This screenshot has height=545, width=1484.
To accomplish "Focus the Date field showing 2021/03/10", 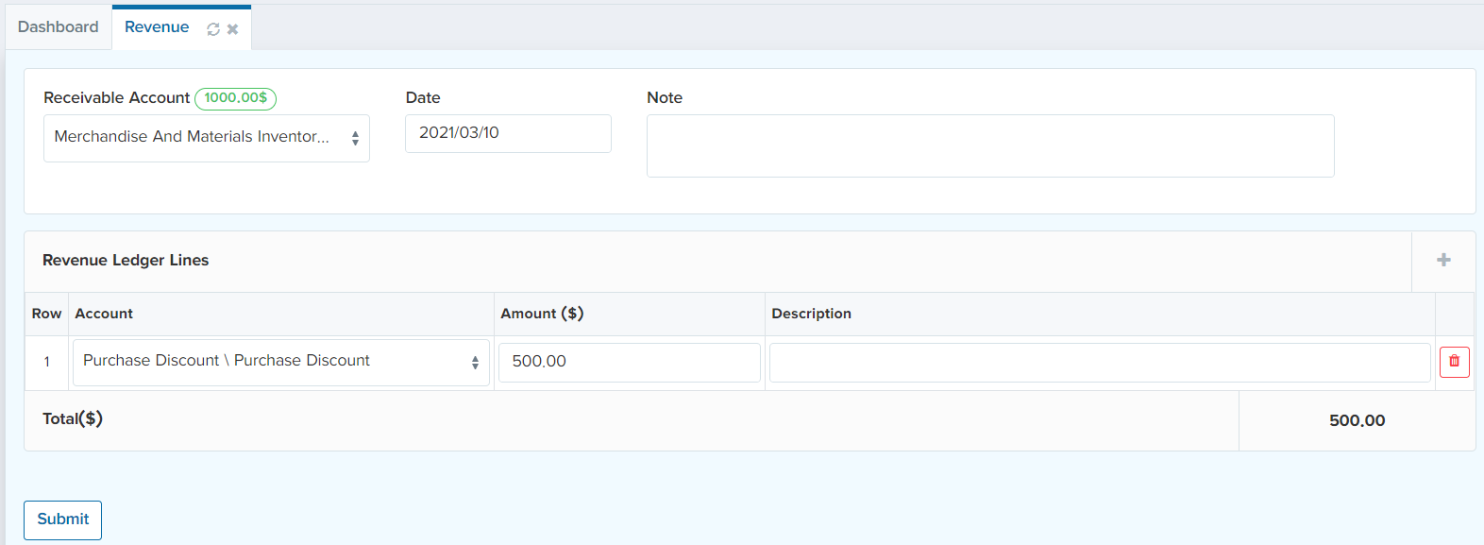I will pos(508,133).
